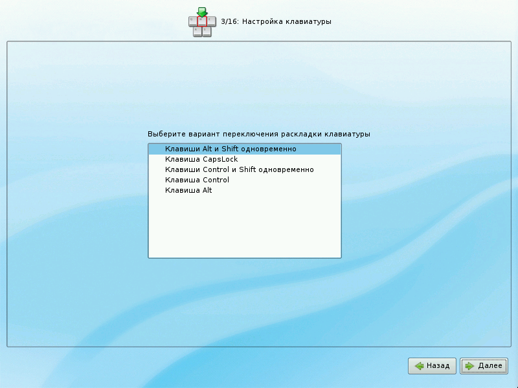Choose the "Клавиша CapsLock" switching option
518x388 pixels.
pos(201,159)
